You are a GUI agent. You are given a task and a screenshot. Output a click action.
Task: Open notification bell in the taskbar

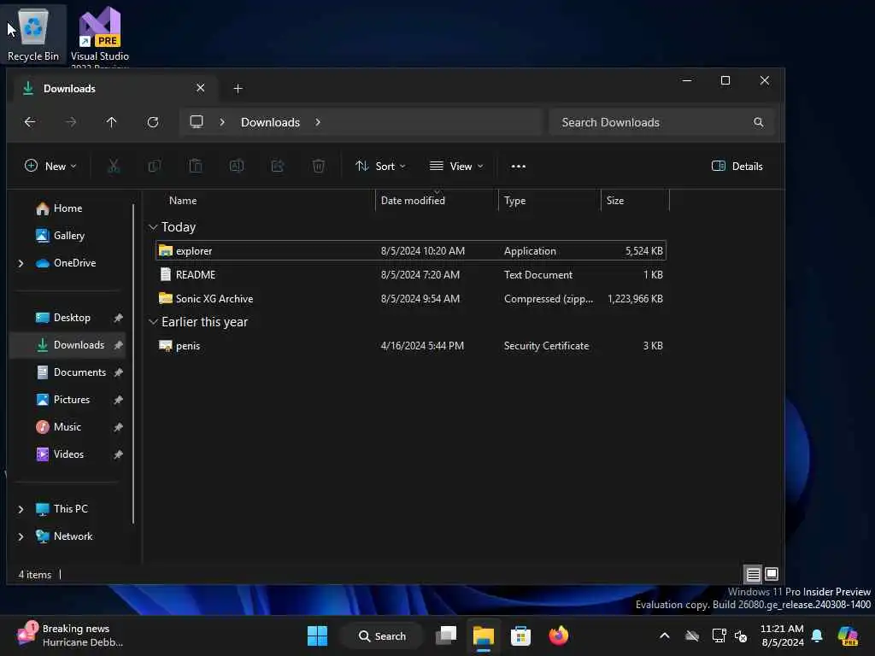pos(817,635)
